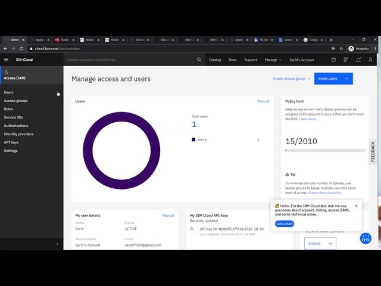
Task: Click the search magnifier icon
Action: (x=199, y=60)
